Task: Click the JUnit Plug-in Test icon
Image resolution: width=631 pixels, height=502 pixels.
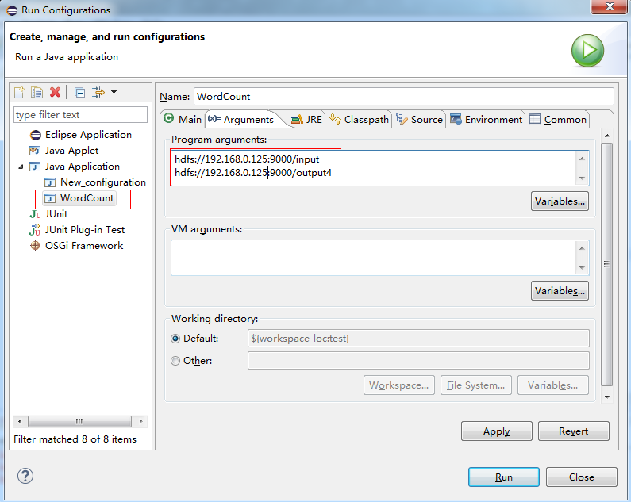Action: pyautogui.click(x=35, y=230)
